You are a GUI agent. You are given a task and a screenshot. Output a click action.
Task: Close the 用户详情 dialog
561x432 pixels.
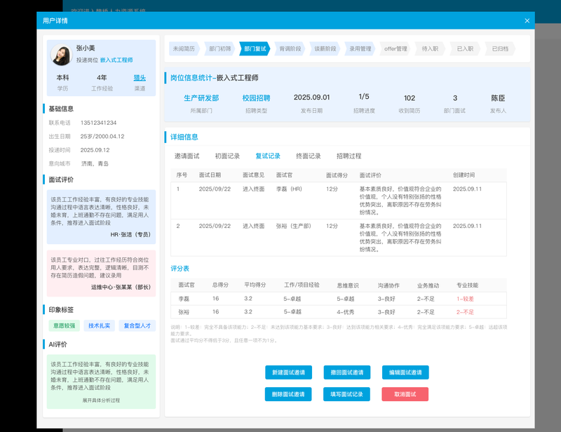527,21
